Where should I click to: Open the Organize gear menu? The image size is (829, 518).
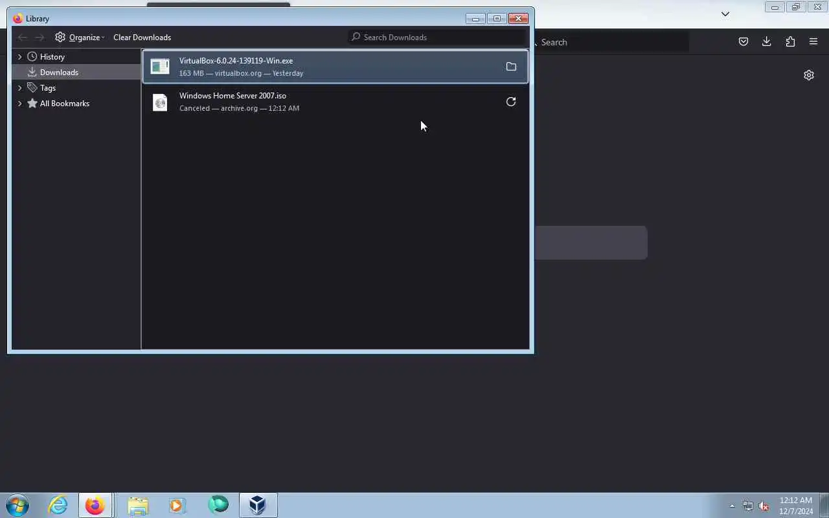tap(80, 38)
